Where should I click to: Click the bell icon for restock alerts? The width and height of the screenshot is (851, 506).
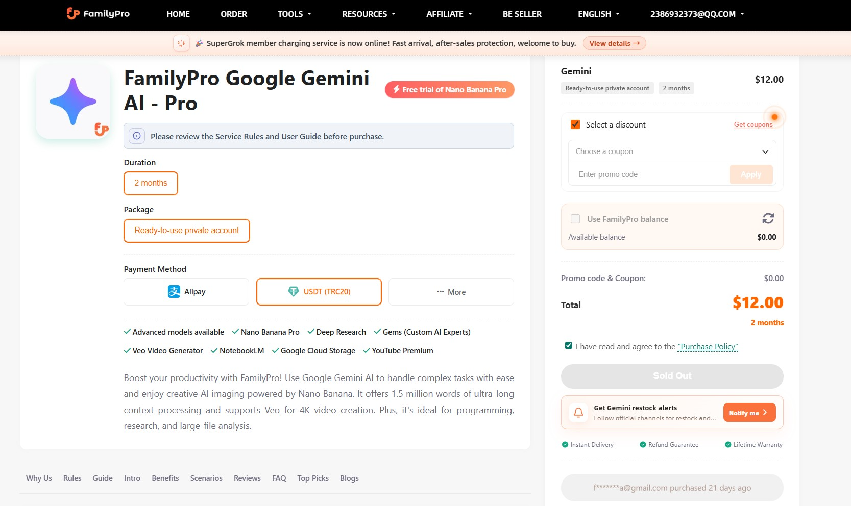coord(578,413)
